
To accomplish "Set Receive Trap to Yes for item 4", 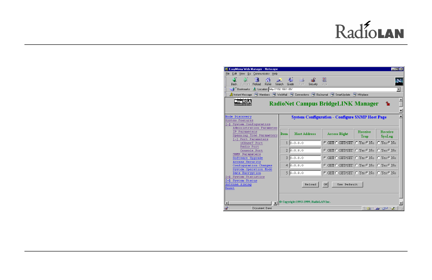I will [x=357, y=165].
